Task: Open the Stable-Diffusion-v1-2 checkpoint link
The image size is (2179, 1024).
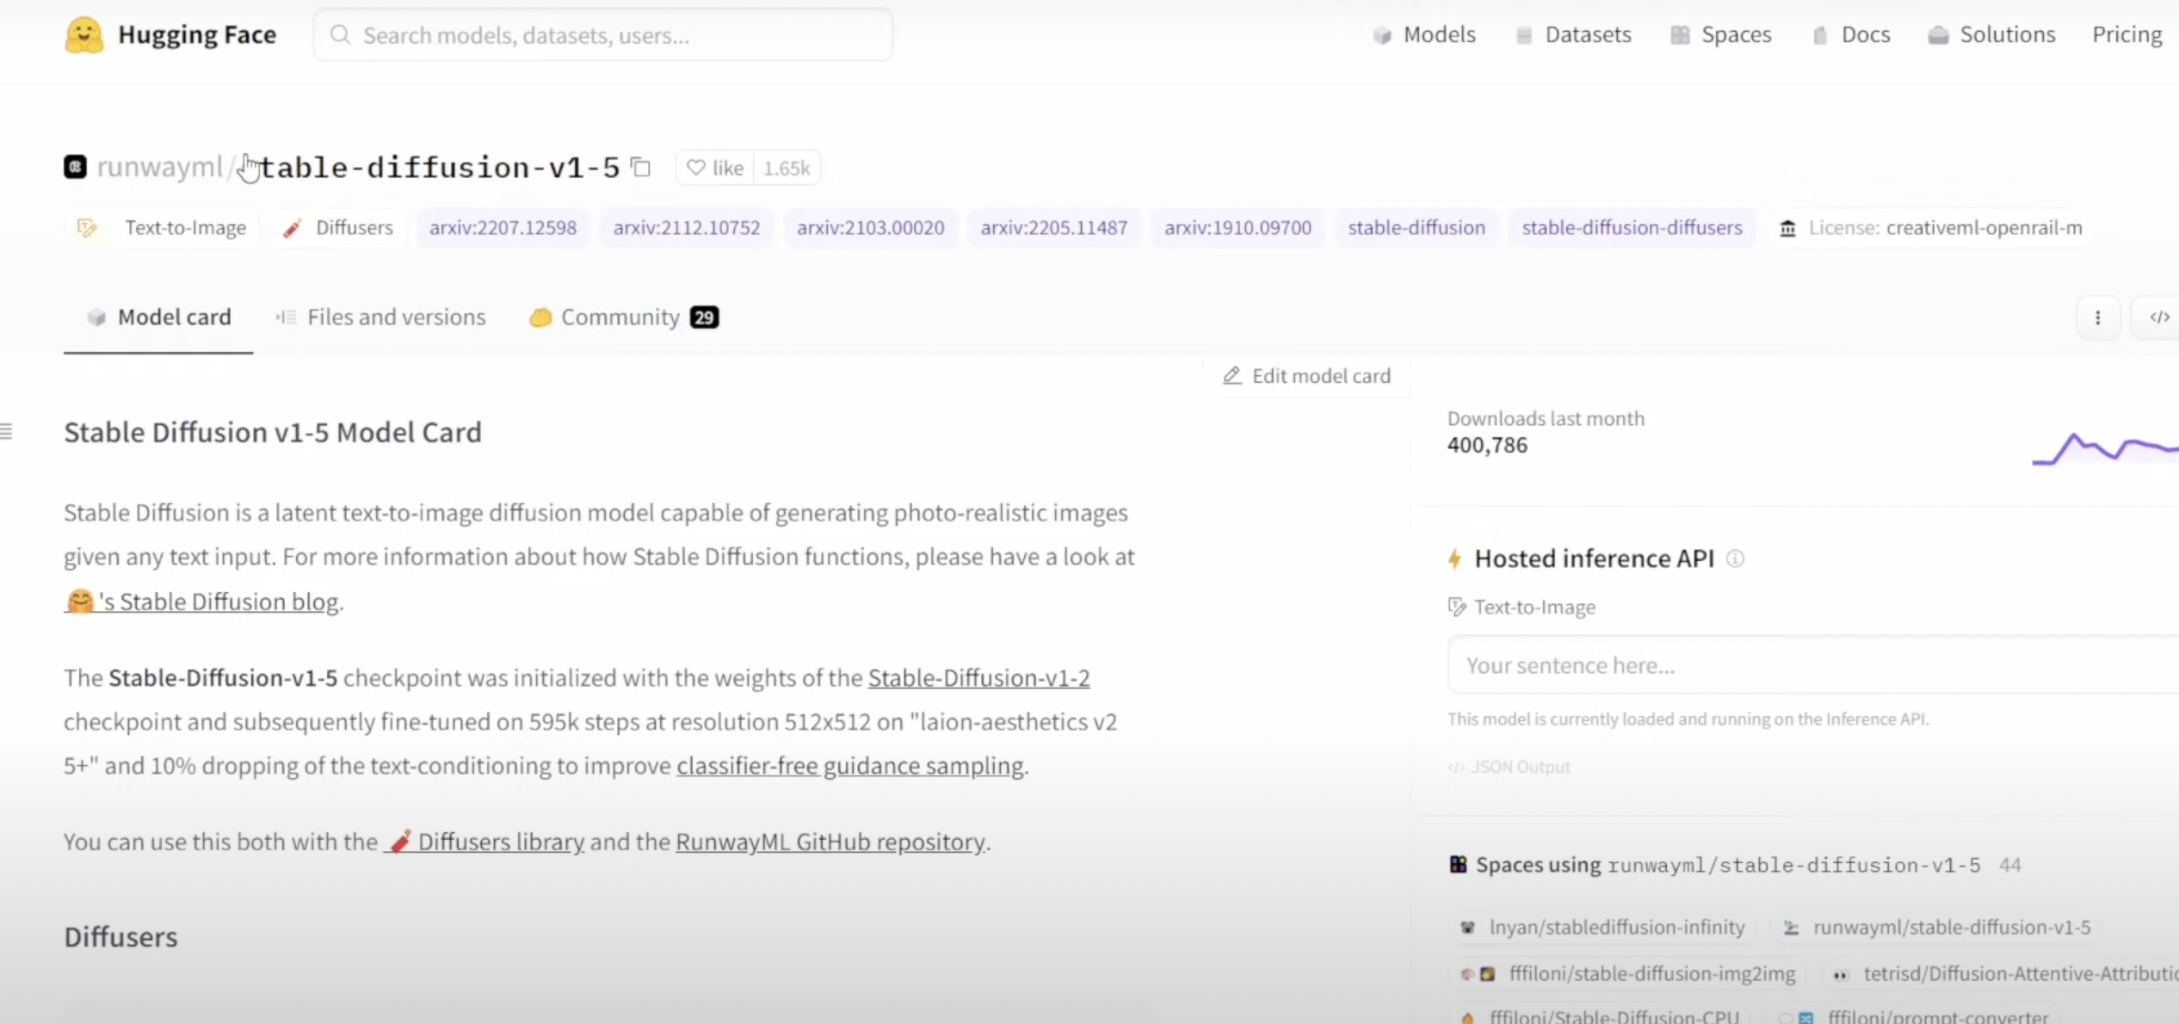Action: [978, 678]
